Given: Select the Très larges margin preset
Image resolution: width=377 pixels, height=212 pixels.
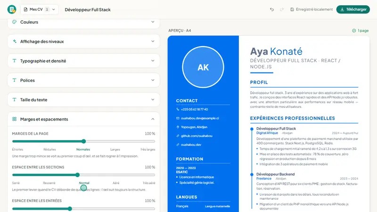Looking at the screenshot, I should tap(148, 149).
